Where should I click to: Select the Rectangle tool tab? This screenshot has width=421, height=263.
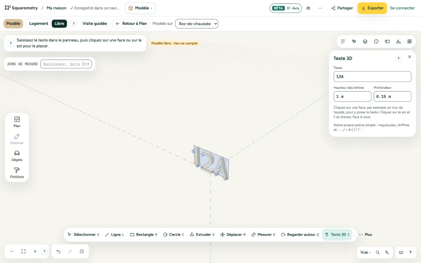click(x=144, y=235)
